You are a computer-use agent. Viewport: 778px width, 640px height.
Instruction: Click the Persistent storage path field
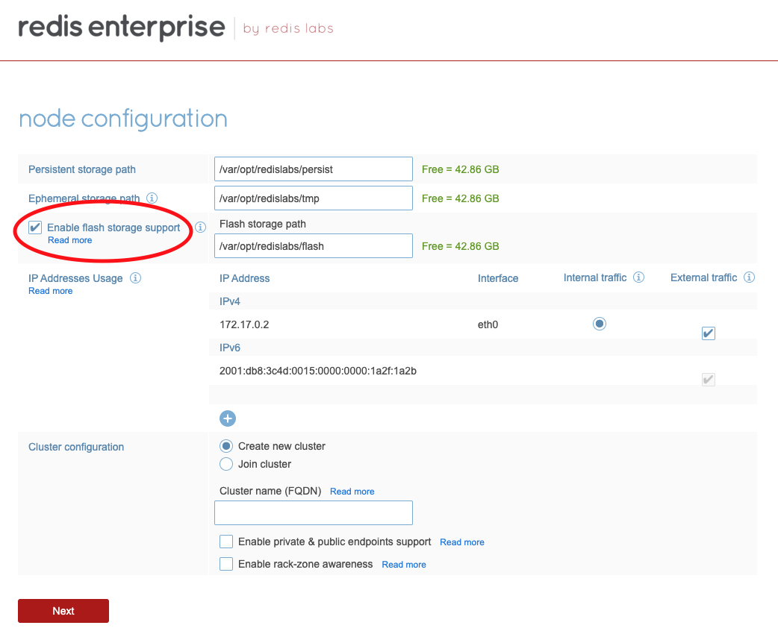pyautogui.click(x=313, y=169)
